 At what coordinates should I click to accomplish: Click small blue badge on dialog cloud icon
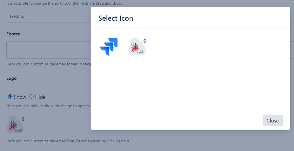coord(144,41)
